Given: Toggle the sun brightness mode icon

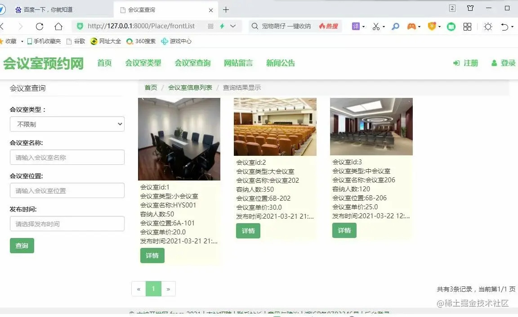Looking at the screenshot, I should tap(488, 27).
